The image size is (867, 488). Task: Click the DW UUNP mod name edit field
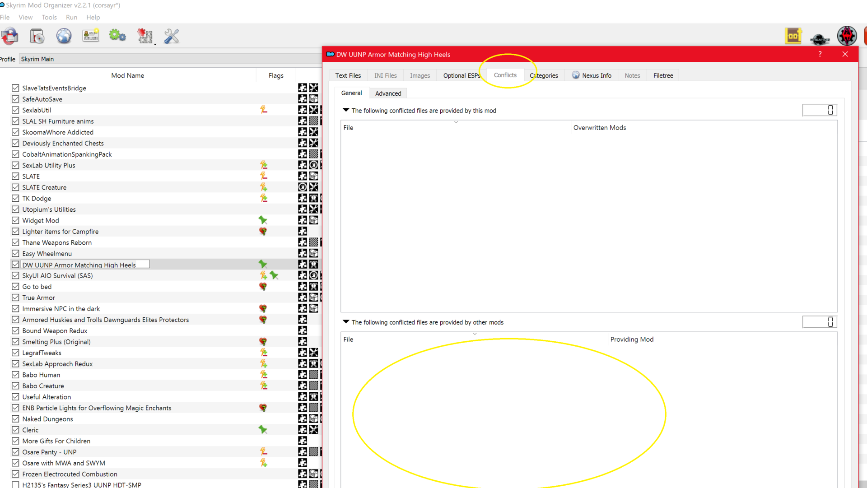85,265
